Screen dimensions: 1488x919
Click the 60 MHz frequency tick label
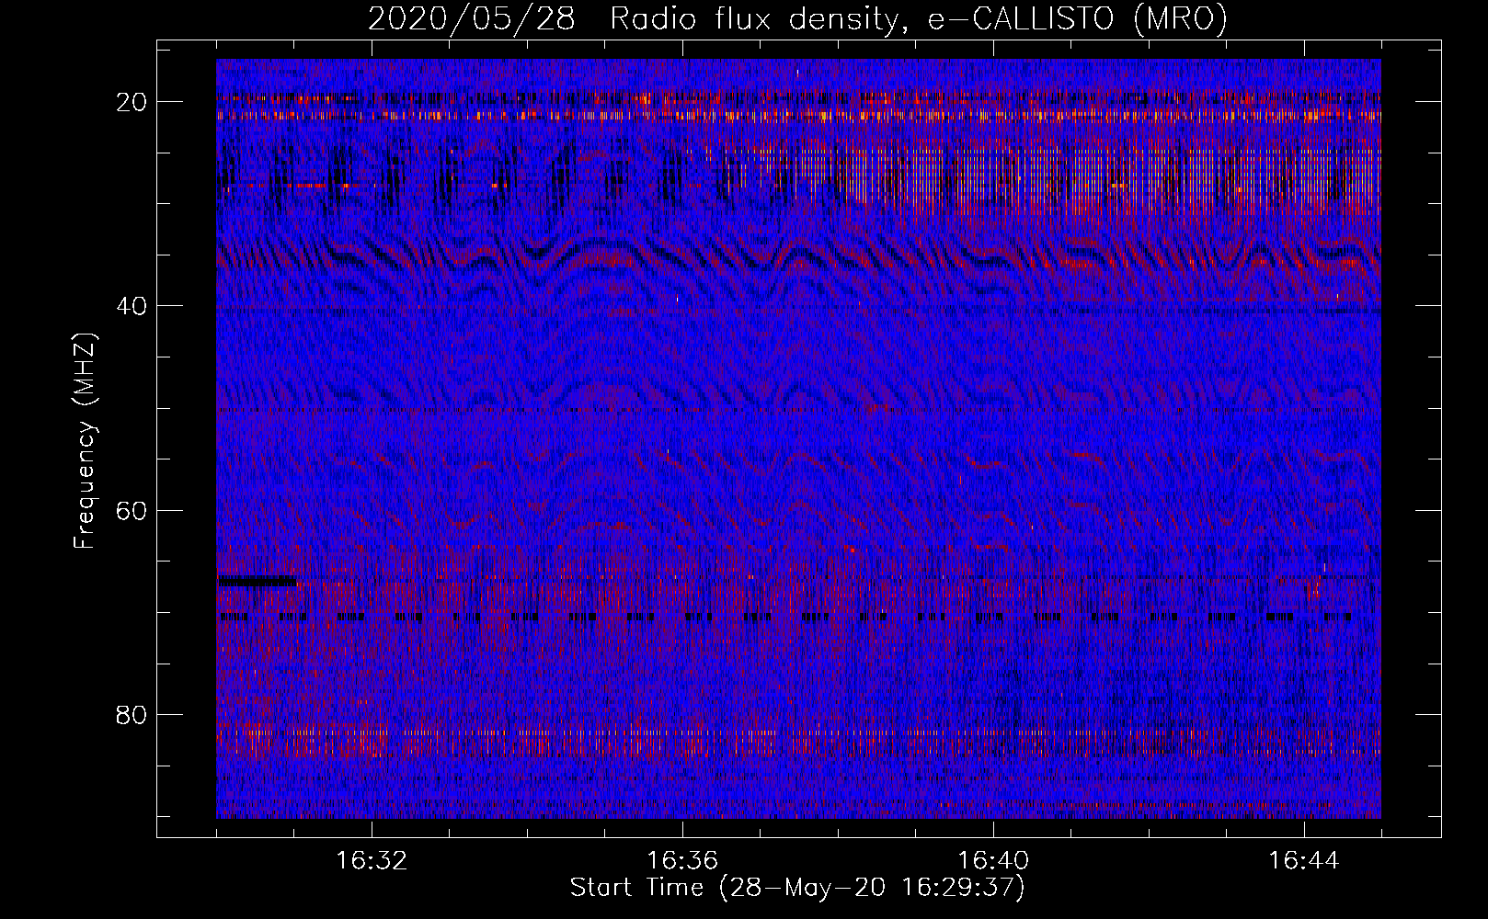133,510
